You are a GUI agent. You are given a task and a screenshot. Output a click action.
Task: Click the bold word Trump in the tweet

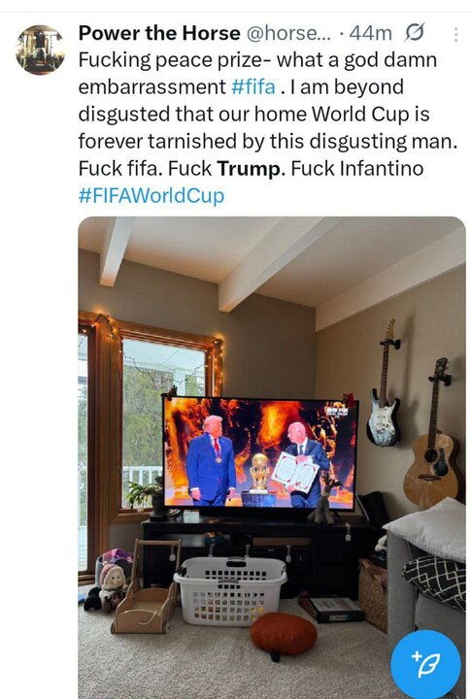(x=250, y=169)
